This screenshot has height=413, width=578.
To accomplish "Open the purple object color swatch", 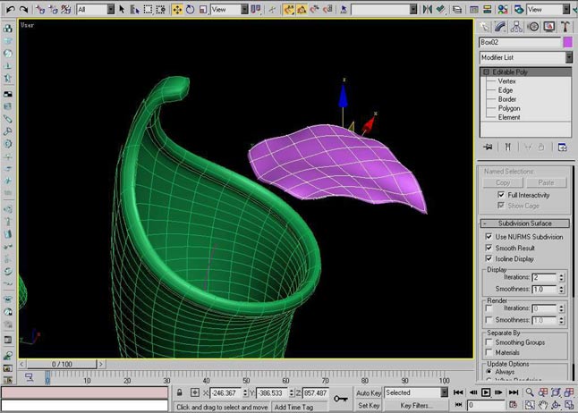I will 568,42.
